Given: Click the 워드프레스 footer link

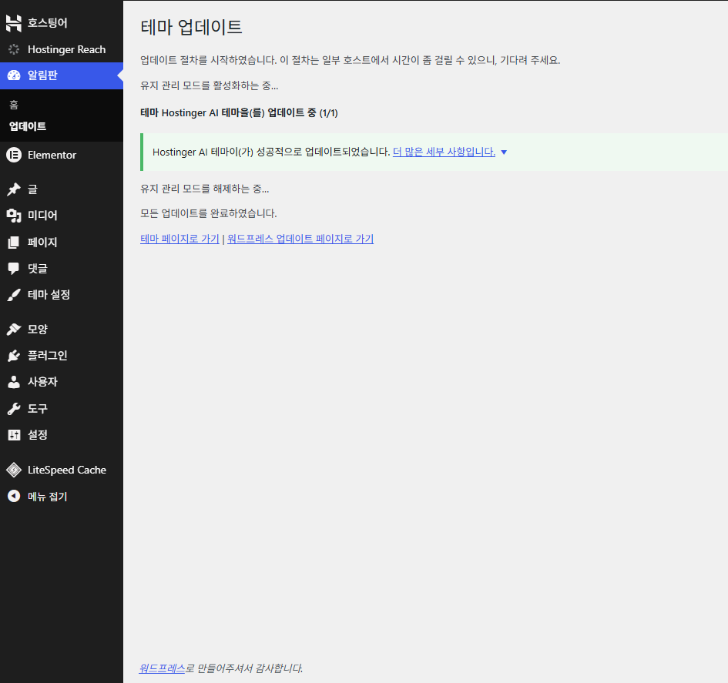Looking at the screenshot, I should [x=162, y=668].
